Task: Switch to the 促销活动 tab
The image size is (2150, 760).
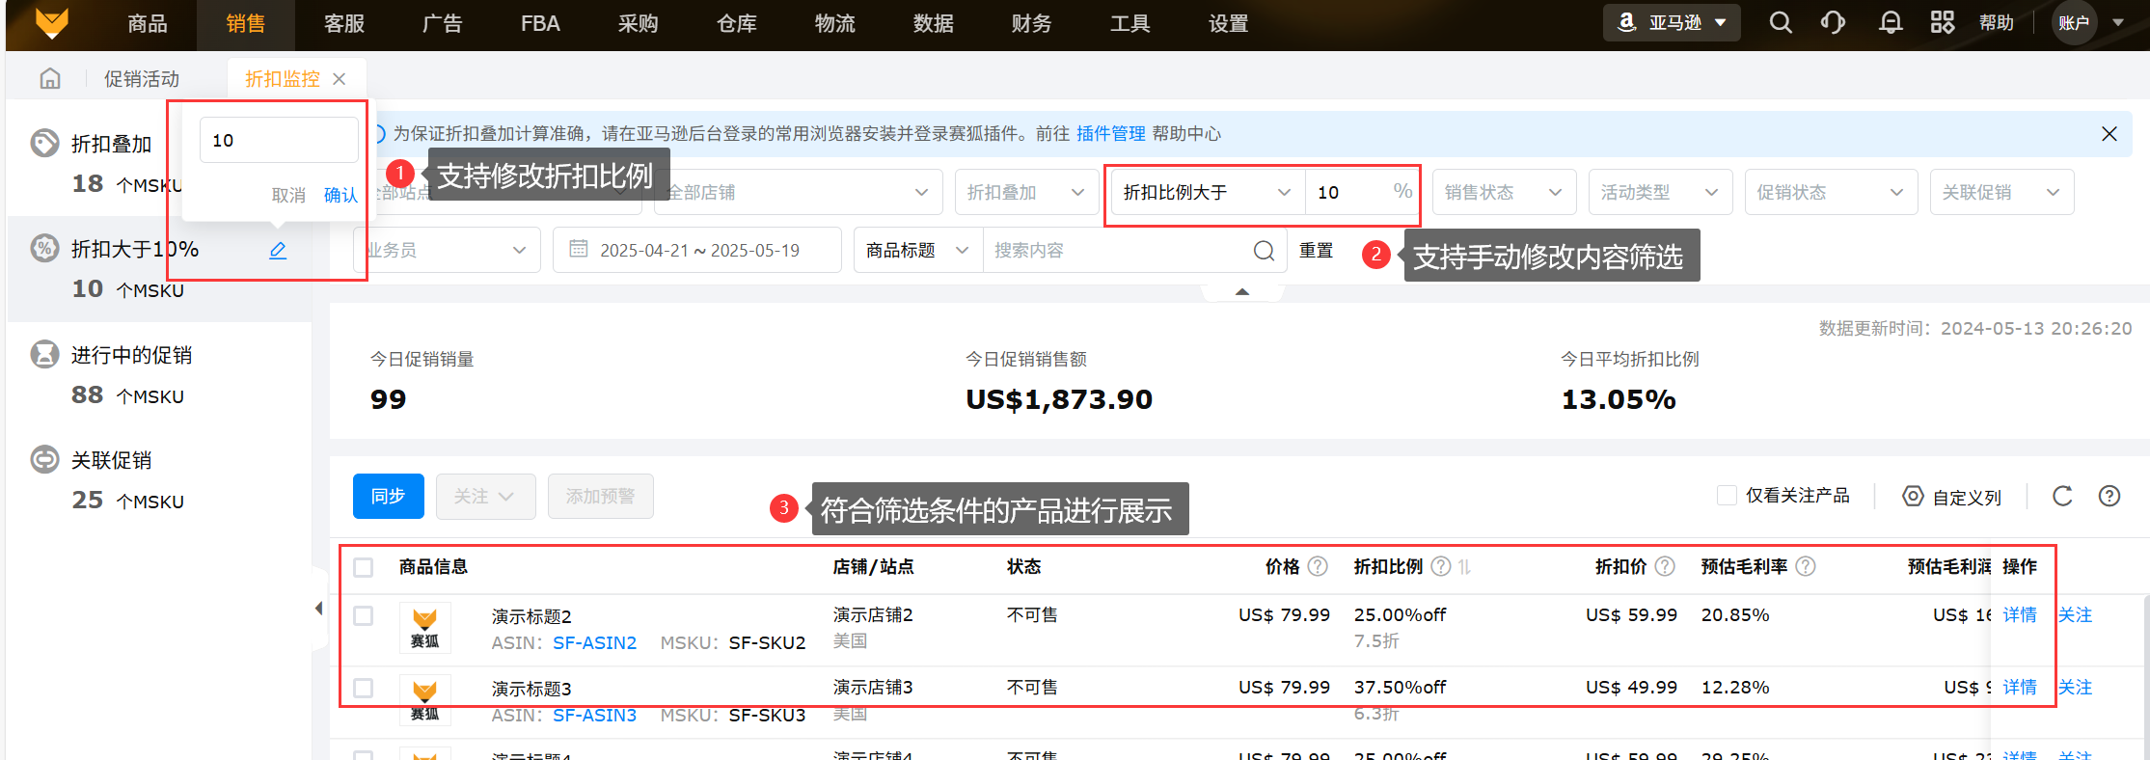Action: 142,79
